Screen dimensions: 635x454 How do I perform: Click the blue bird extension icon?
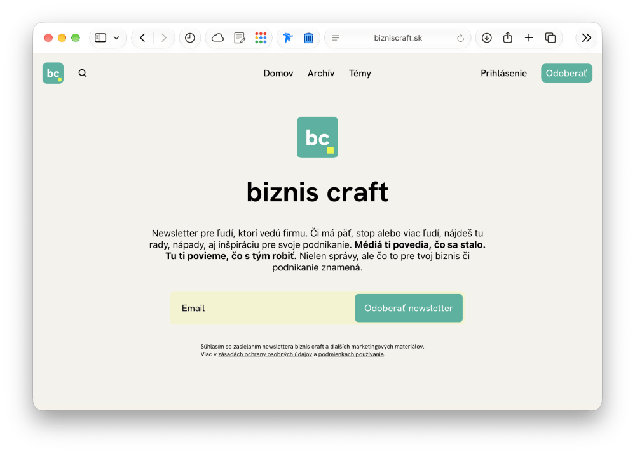click(288, 38)
